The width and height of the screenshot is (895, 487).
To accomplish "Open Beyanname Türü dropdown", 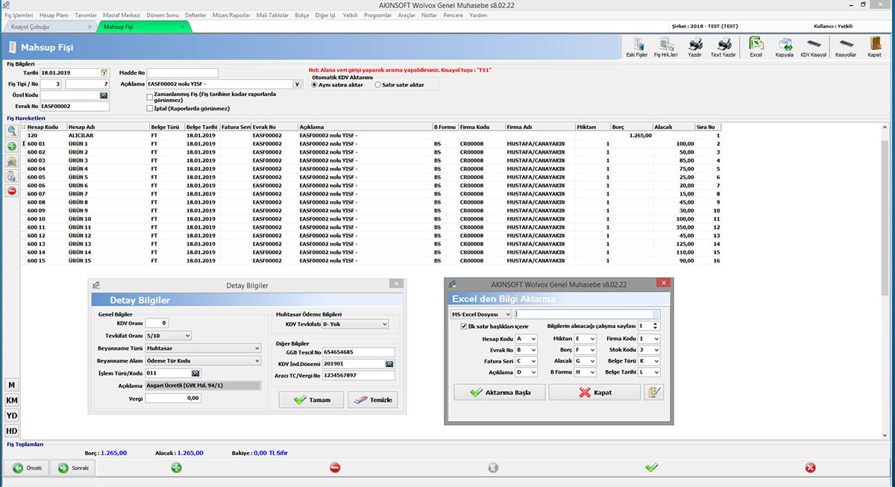I will (257, 348).
